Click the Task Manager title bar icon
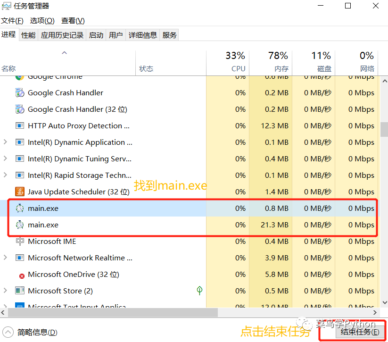Image resolution: width=388 pixels, height=342 pixels. click(x=6, y=6)
